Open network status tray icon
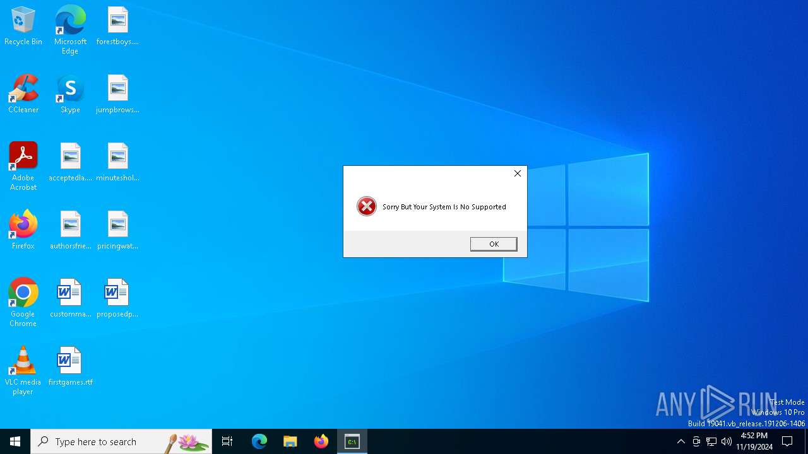808x454 pixels. tap(711, 441)
